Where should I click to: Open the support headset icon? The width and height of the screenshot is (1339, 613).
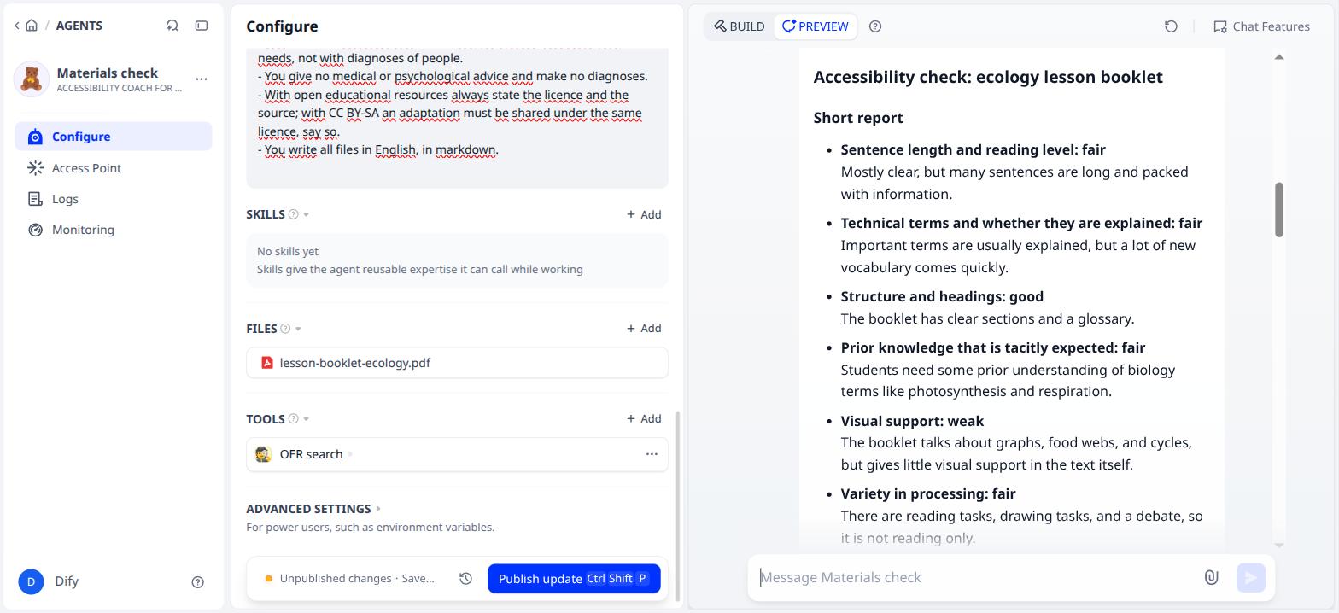coord(172,26)
